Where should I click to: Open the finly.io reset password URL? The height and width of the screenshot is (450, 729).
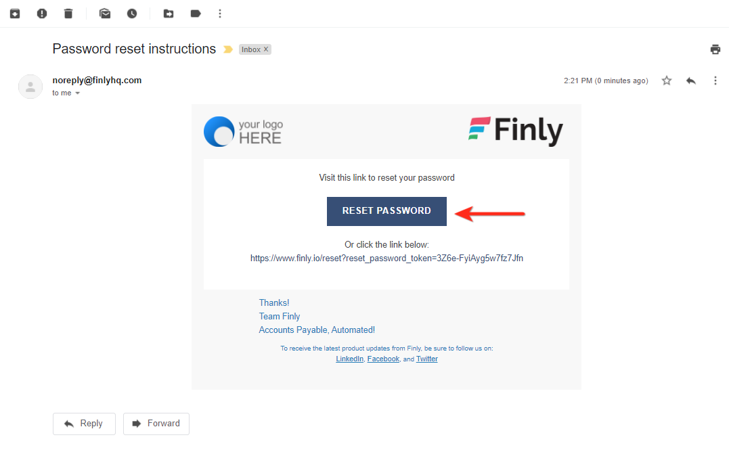click(x=386, y=258)
